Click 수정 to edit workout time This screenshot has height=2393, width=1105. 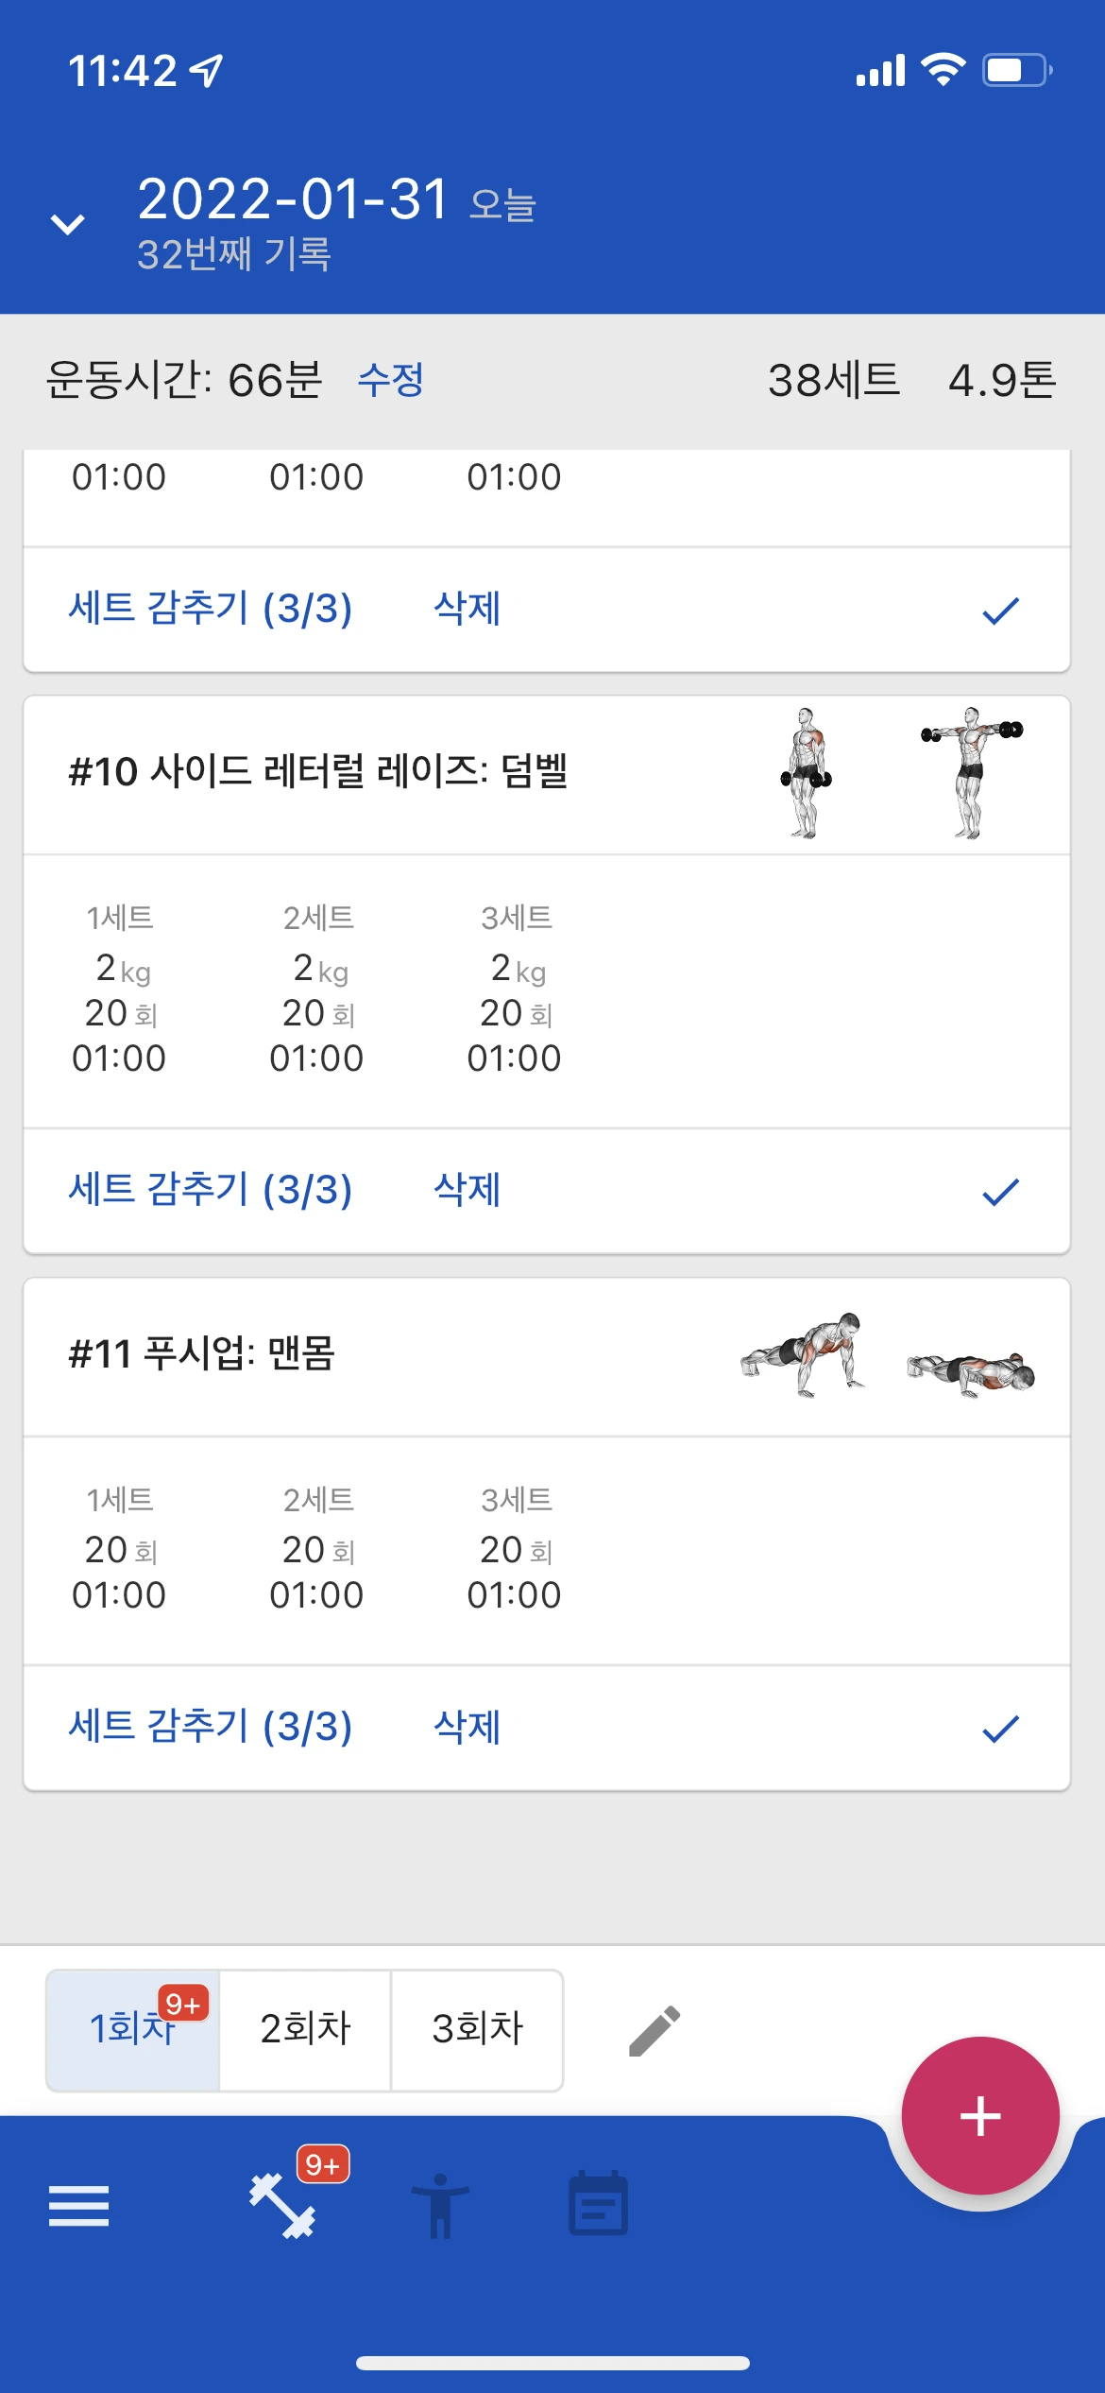pos(391,380)
